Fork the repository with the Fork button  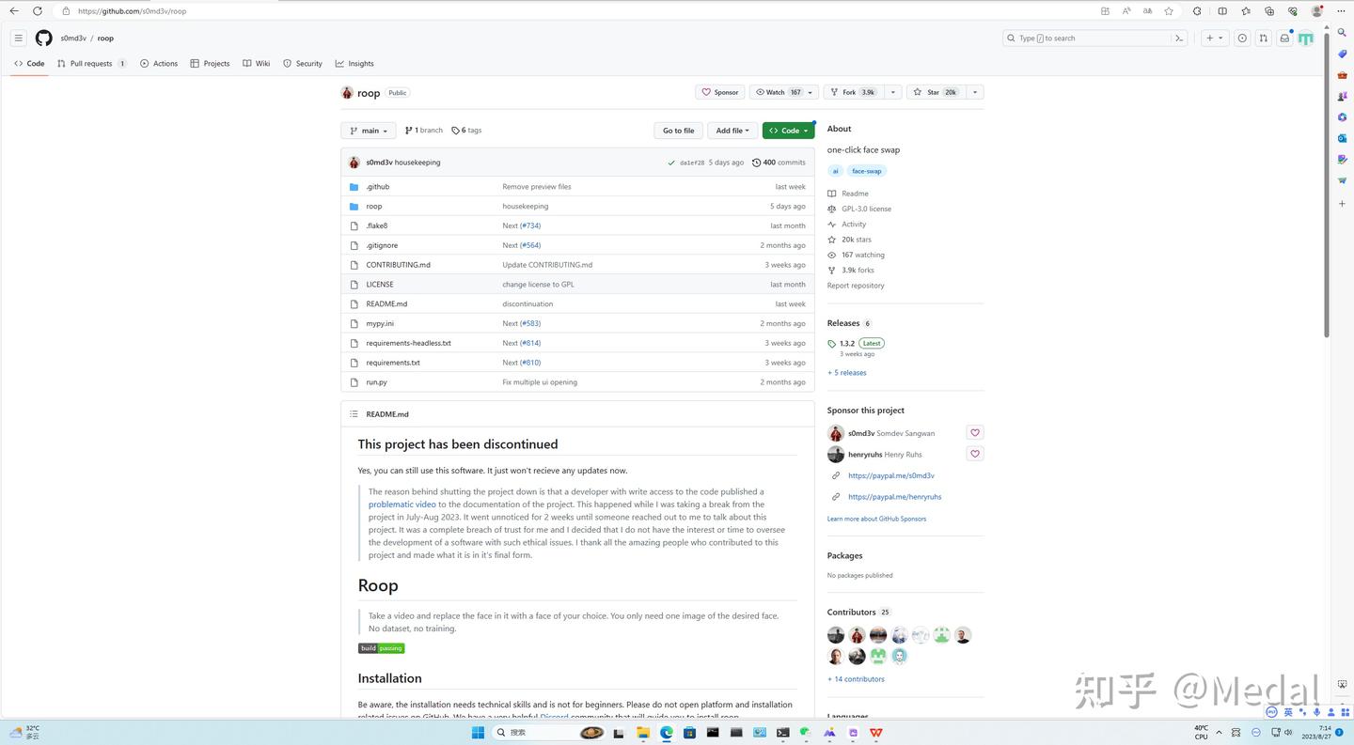pyautogui.click(x=852, y=92)
